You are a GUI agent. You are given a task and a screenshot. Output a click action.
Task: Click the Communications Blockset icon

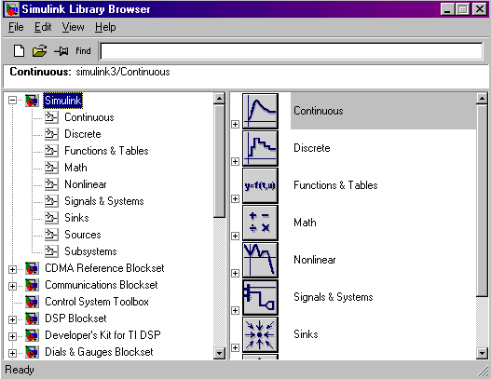32,285
